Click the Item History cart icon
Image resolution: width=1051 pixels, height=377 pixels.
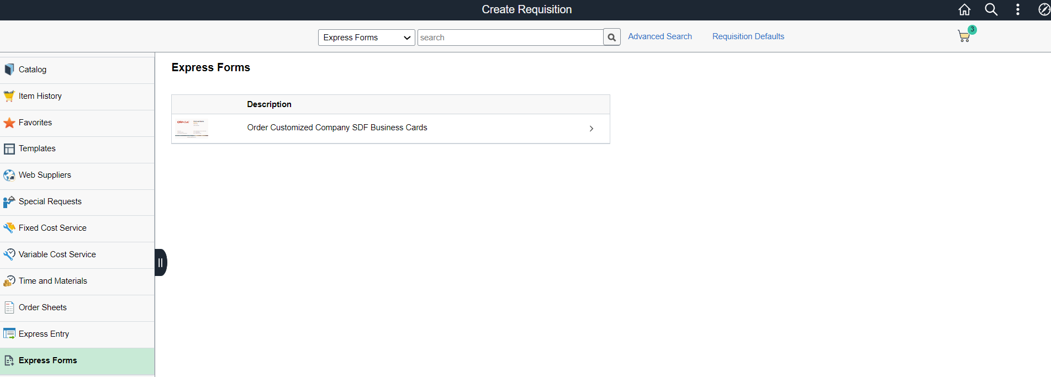[9, 96]
